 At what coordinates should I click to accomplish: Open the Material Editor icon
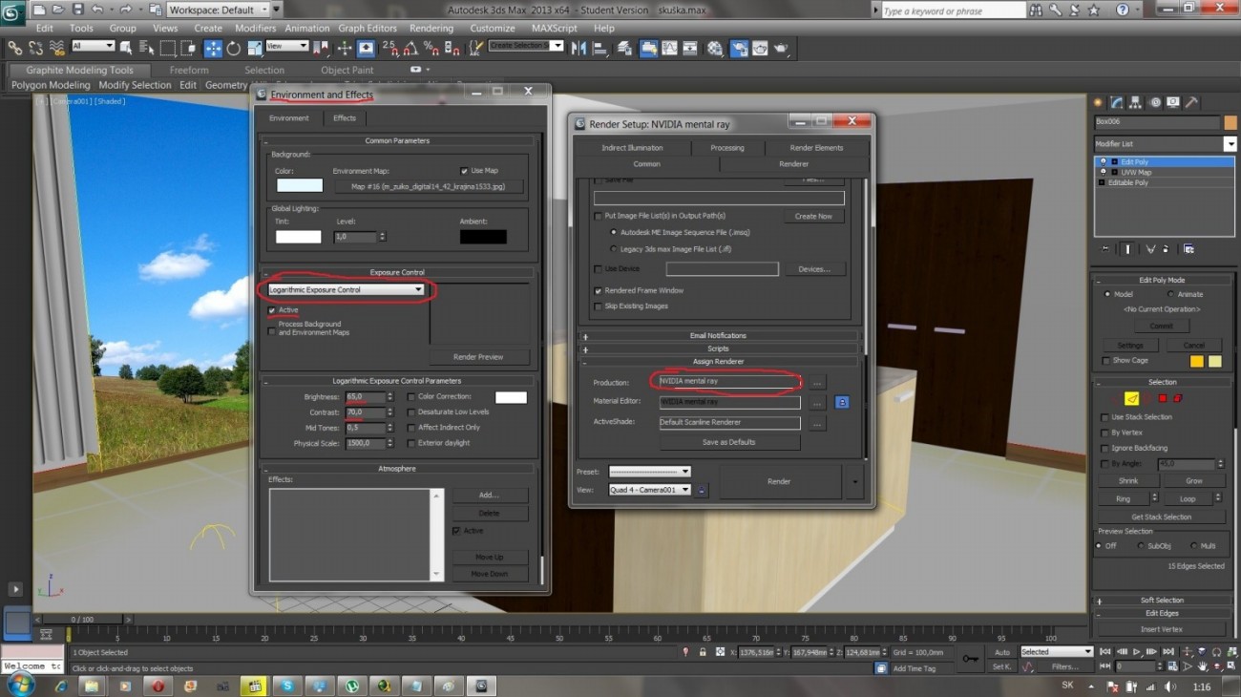(x=715, y=48)
